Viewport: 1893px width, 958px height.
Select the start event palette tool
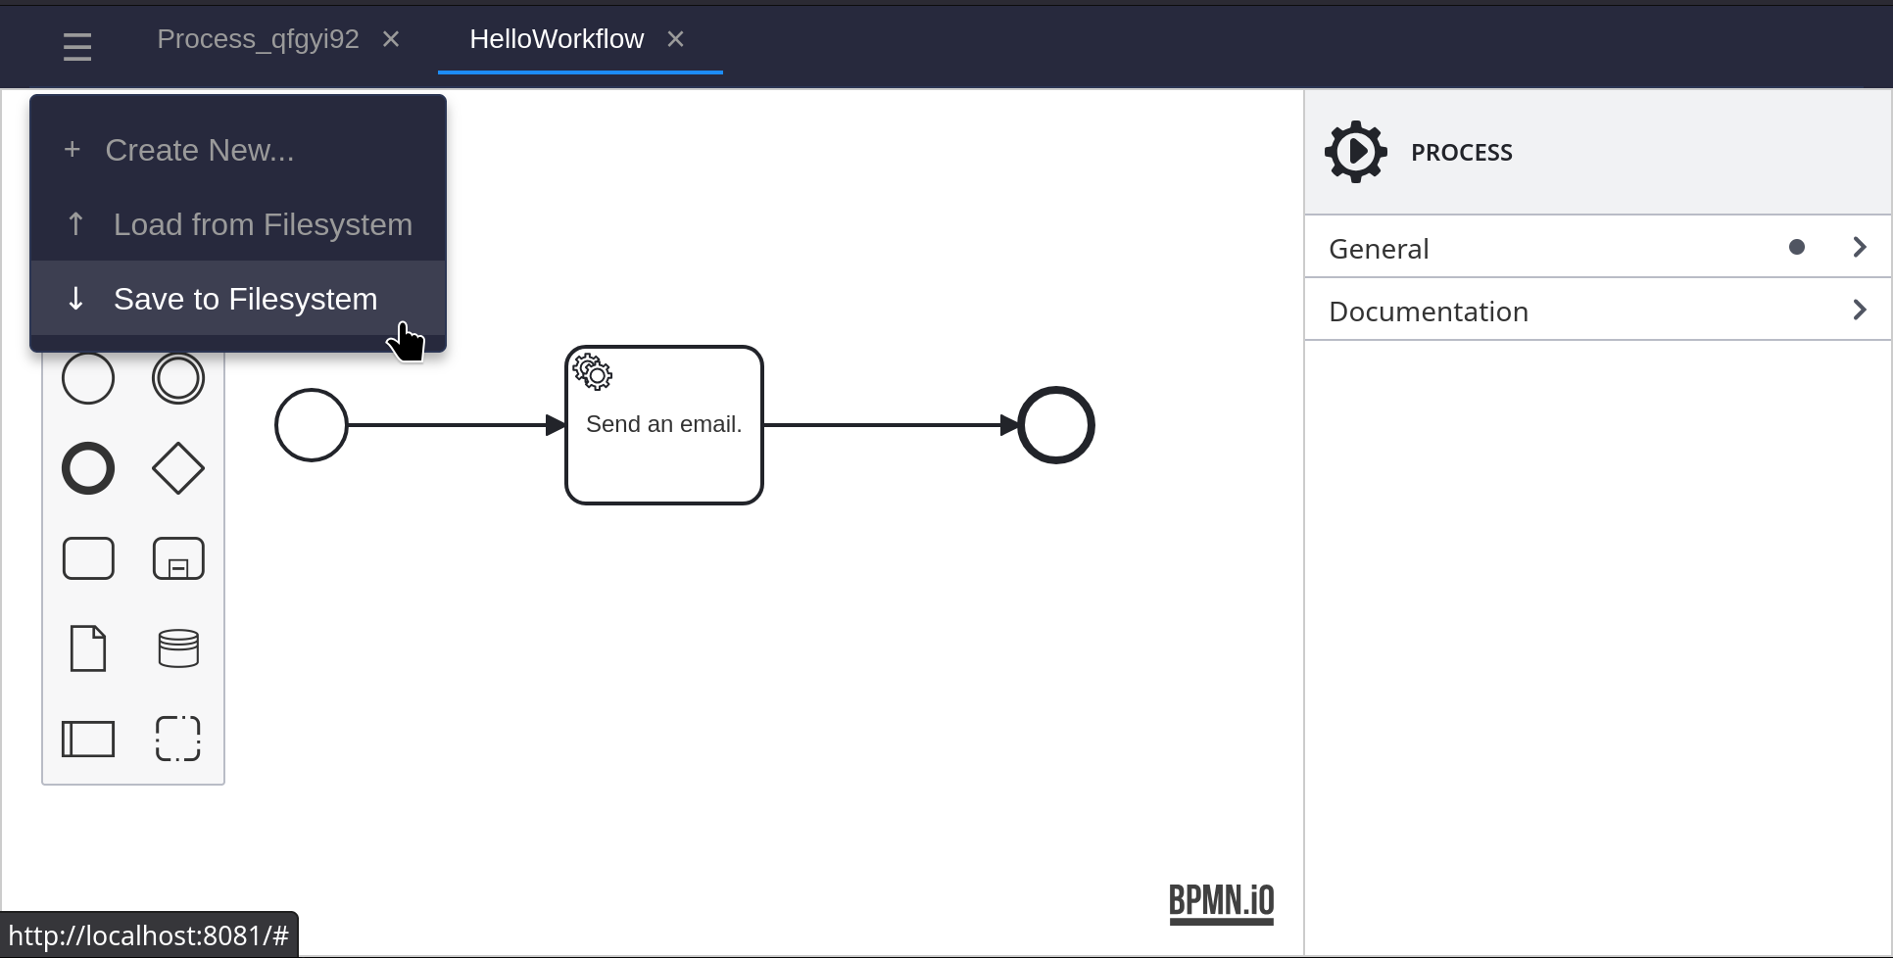[88, 378]
